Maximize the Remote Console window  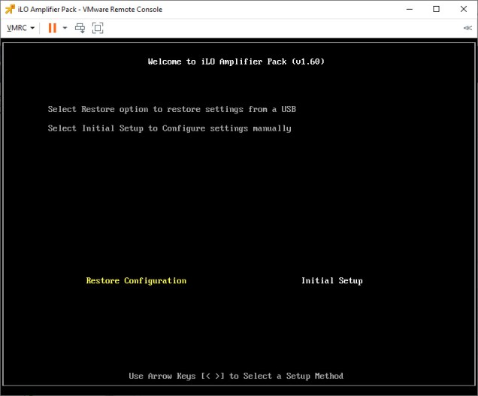click(x=436, y=9)
